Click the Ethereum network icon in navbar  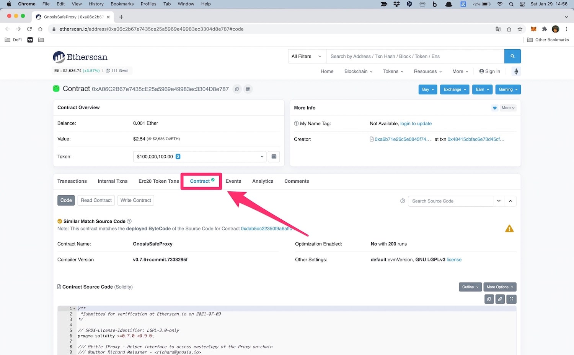516,71
